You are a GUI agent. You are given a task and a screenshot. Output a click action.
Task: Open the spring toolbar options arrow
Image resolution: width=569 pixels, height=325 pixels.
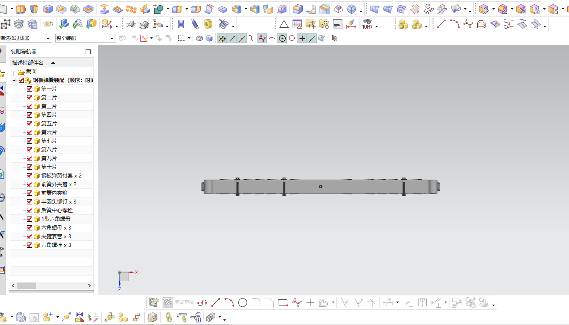coord(233,26)
